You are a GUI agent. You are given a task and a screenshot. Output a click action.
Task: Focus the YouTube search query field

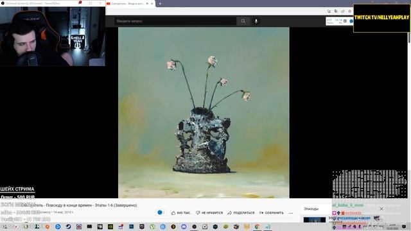(175, 21)
